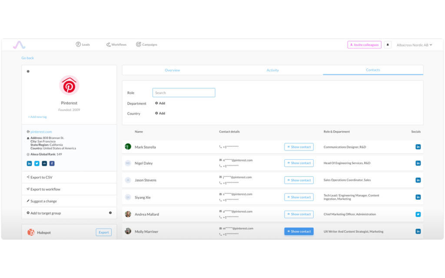Viewport: 445px width, 278px height.
Task: Click the Name column header
Action: (x=139, y=132)
